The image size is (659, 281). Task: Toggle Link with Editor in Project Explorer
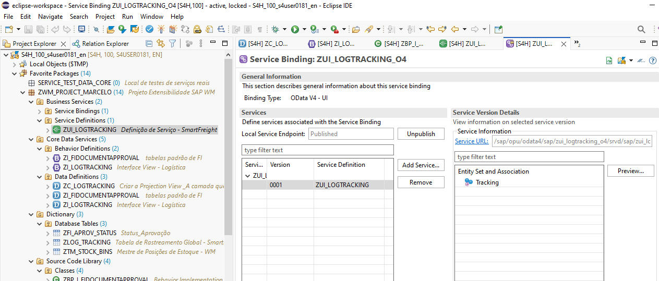click(x=161, y=44)
